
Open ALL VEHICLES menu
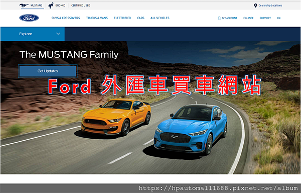click(160, 18)
